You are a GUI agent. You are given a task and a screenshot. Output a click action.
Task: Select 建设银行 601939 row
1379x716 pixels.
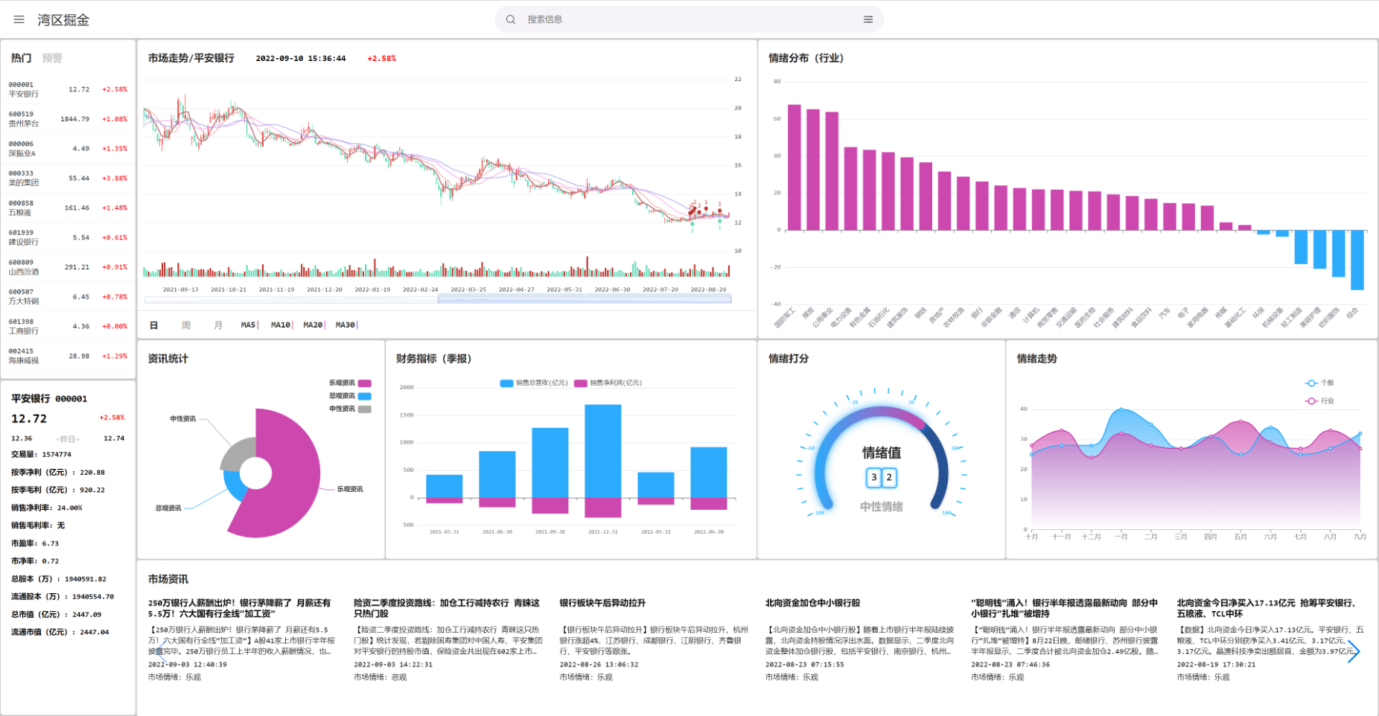(68, 237)
